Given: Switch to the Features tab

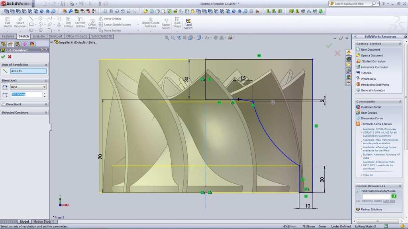Looking at the screenshot, I should pos(8,36).
